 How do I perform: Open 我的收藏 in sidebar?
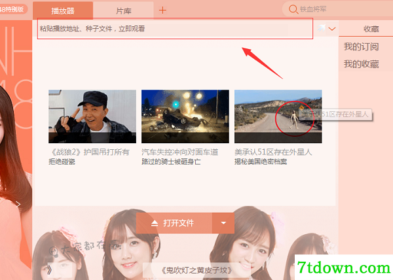click(x=361, y=64)
